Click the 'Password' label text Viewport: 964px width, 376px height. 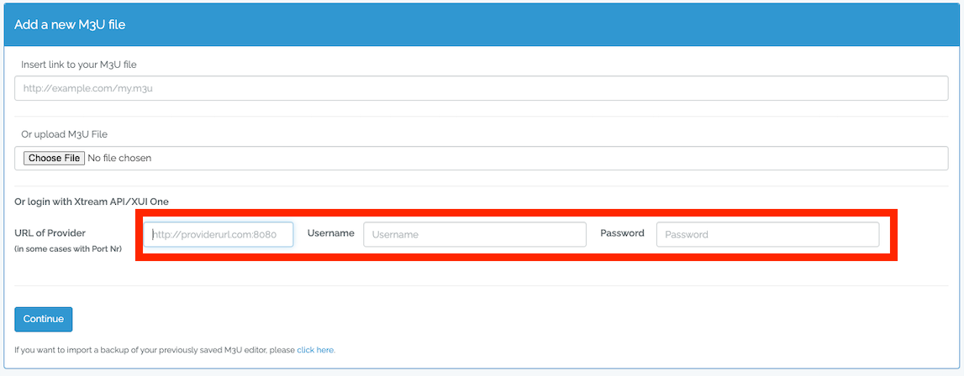[622, 232]
